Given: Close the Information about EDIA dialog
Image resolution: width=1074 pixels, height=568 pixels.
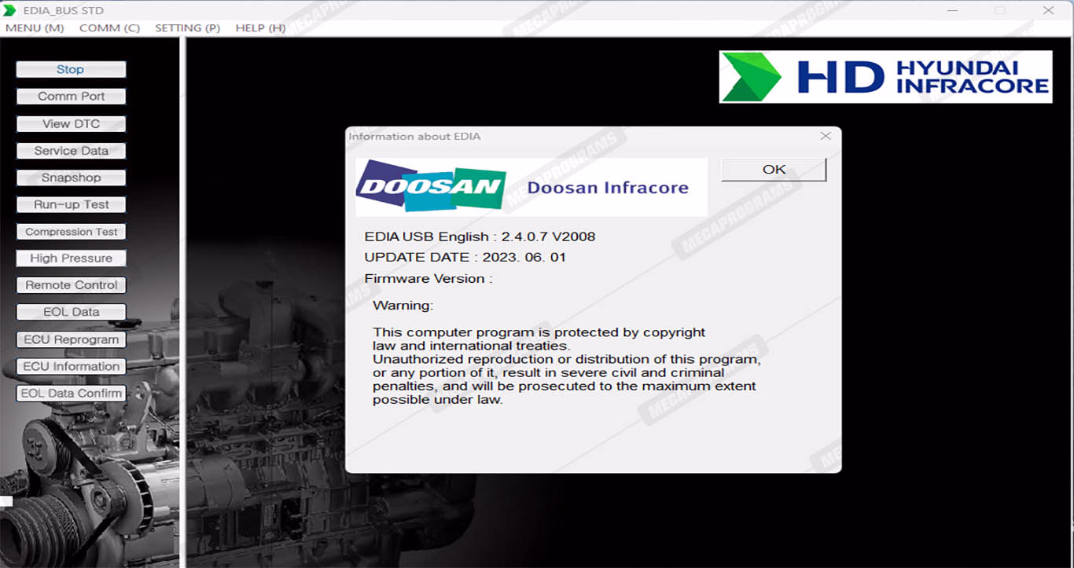Looking at the screenshot, I should 825,136.
